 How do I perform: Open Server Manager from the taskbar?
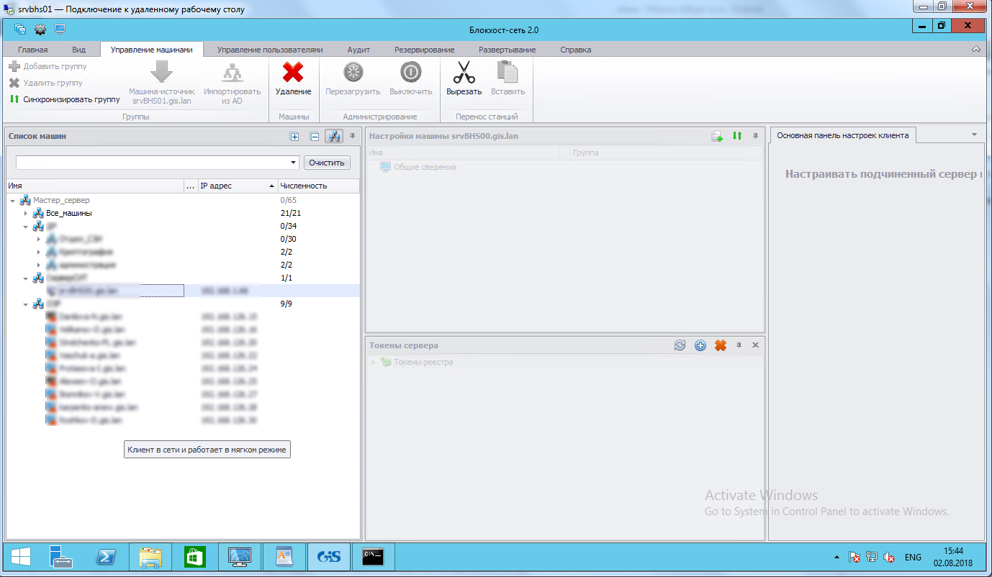(60, 557)
